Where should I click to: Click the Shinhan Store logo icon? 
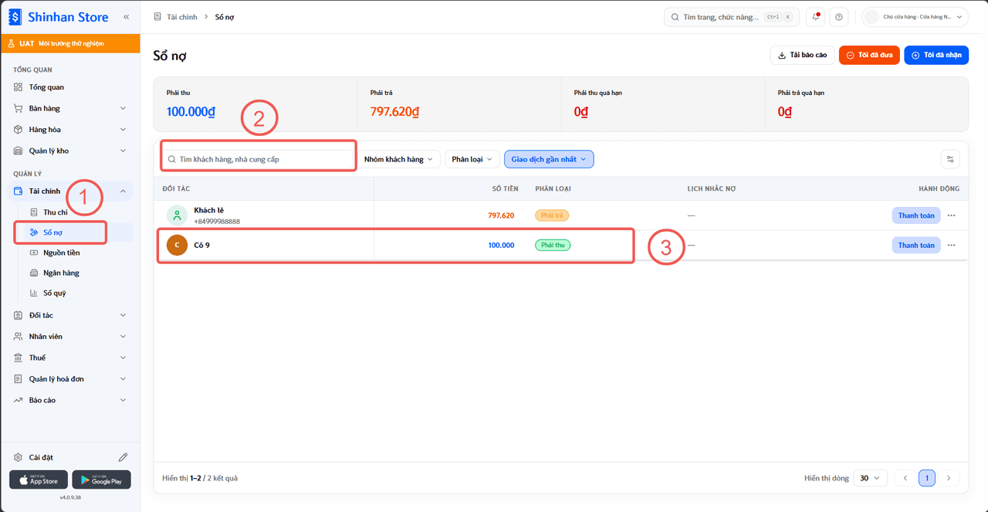(x=15, y=16)
